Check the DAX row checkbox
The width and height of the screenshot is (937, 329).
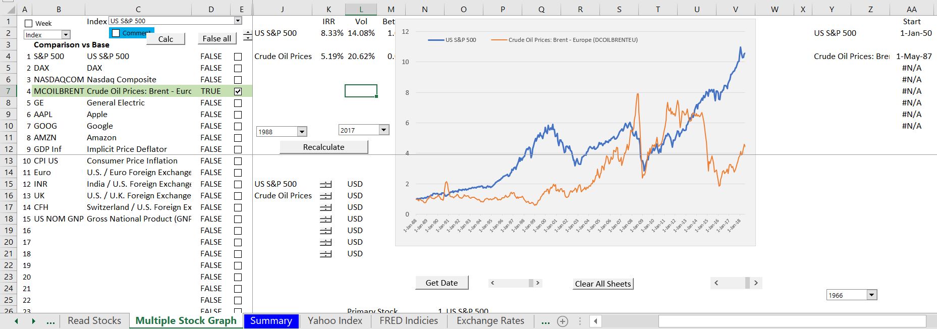(x=238, y=68)
